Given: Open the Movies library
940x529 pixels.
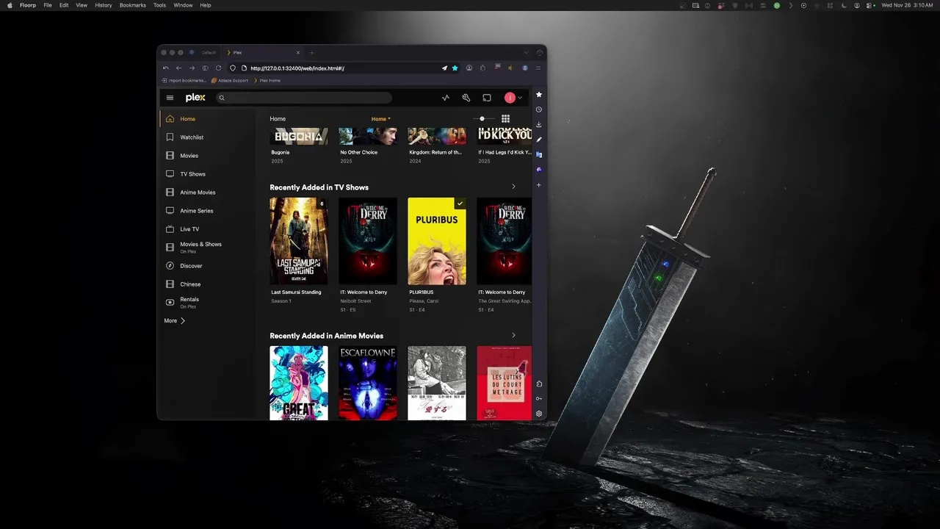Looking at the screenshot, I should [x=207, y=156].
